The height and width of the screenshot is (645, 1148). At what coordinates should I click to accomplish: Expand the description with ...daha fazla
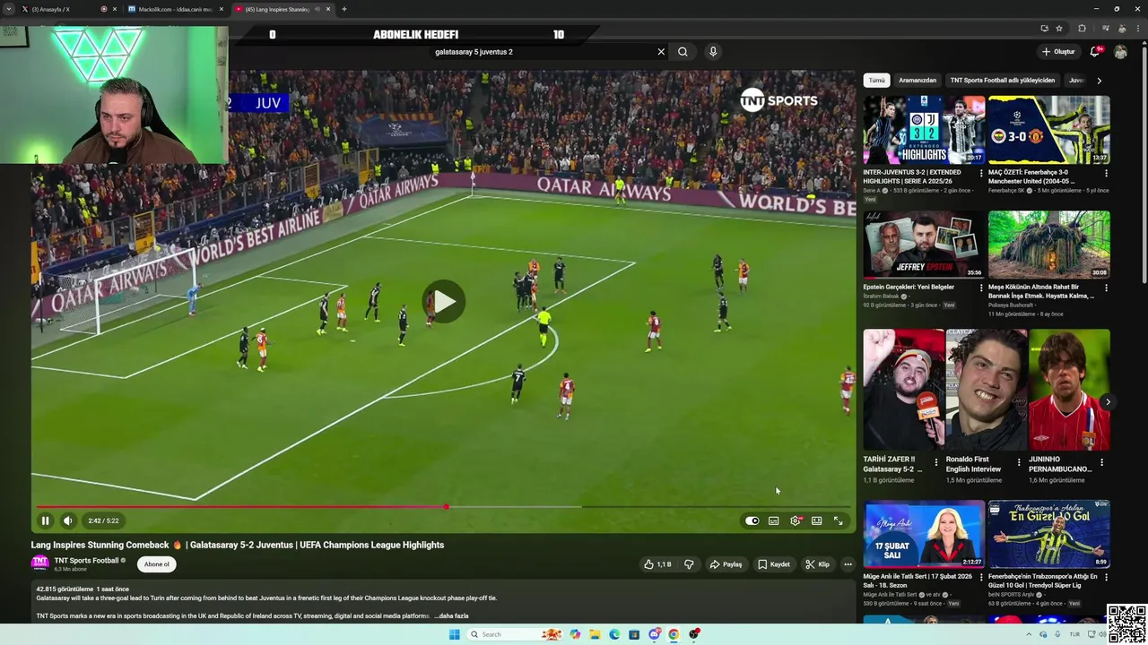[451, 616]
